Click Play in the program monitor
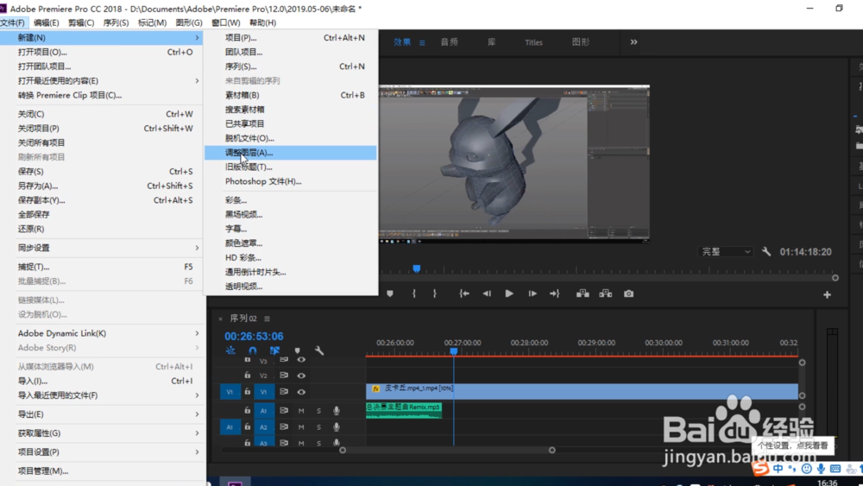Image resolution: width=863 pixels, height=486 pixels. (x=509, y=293)
